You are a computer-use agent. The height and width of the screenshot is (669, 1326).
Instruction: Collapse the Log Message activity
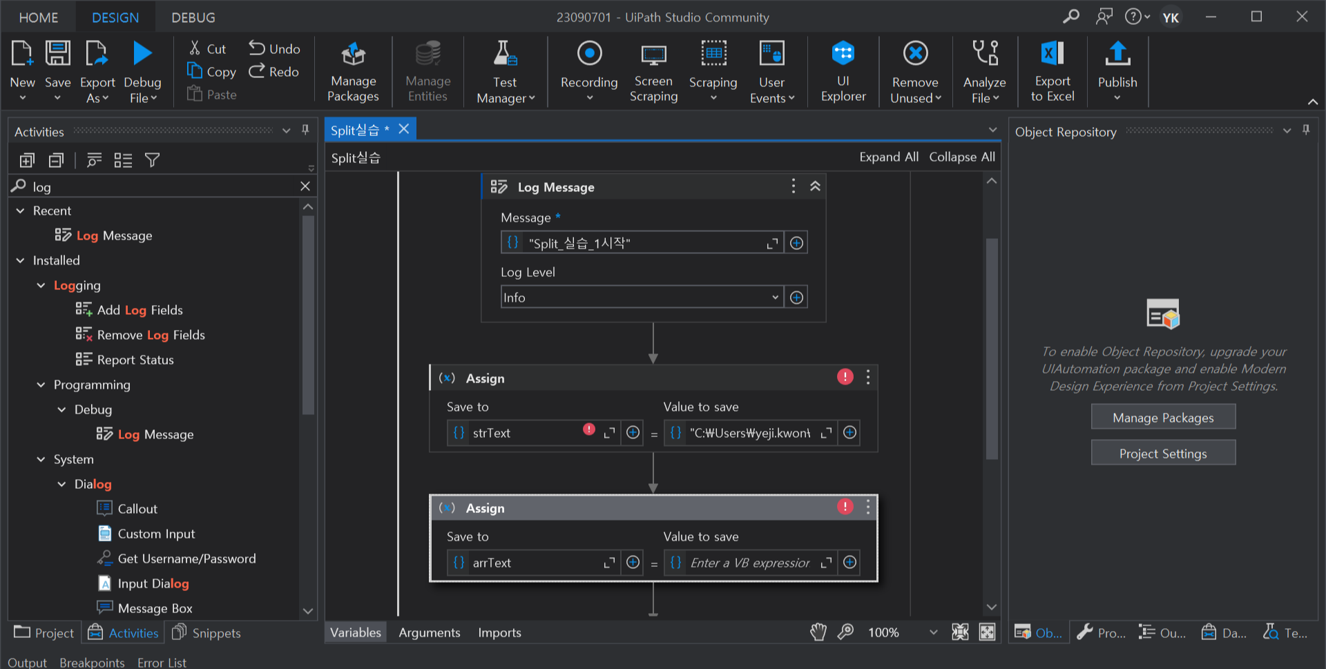815,186
